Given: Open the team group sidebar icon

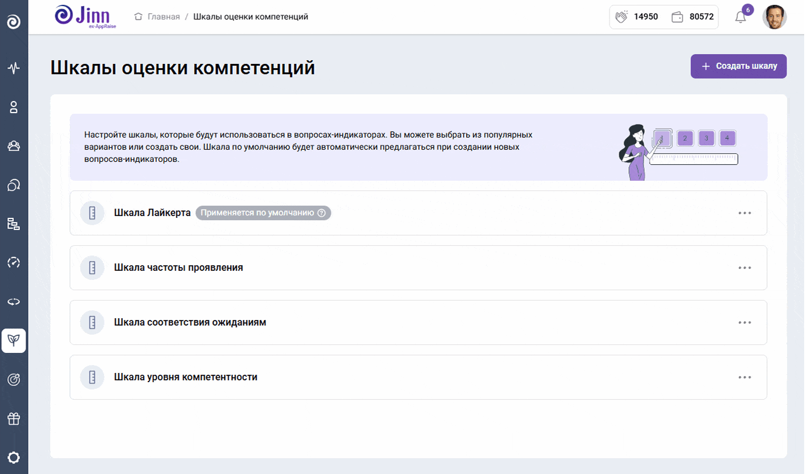Looking at the screenshot, I should pos(13,146).
